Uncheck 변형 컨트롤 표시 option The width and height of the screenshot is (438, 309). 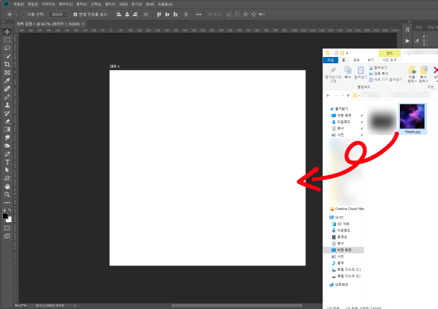coord(75,14)
